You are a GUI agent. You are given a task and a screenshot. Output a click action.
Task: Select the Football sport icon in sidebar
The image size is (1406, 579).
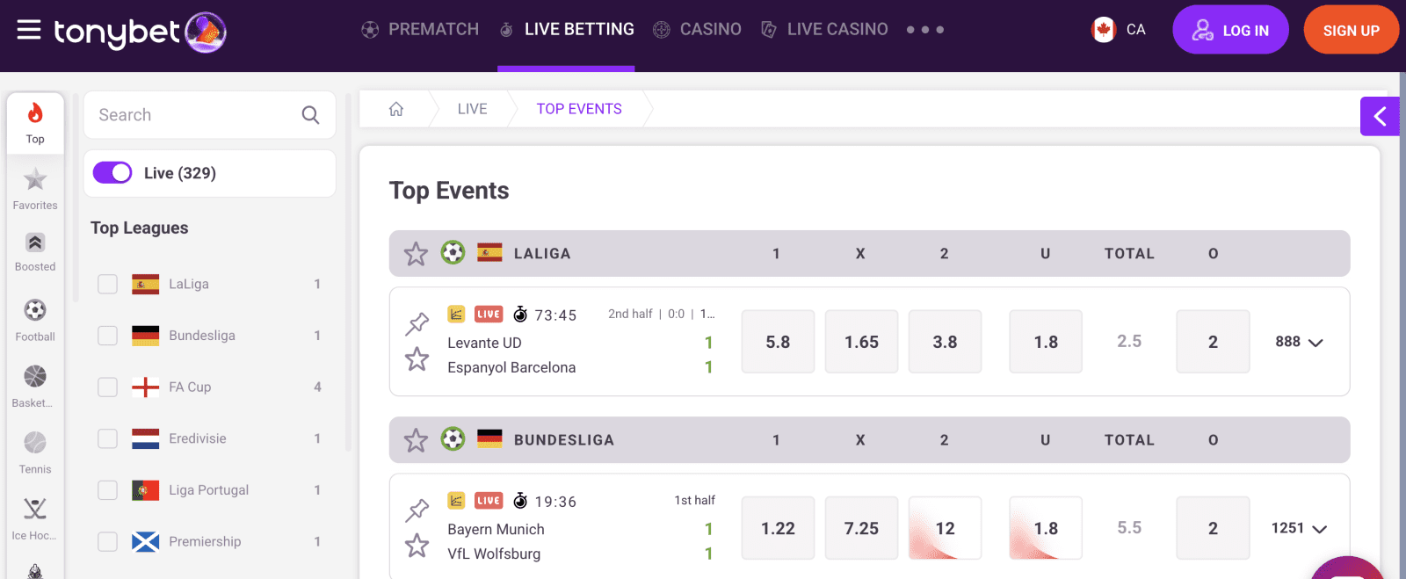point(34,309)
